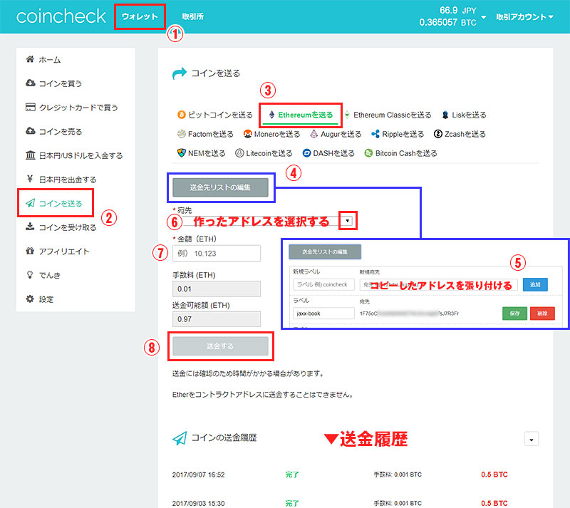This screenshot has height=508, width=570.
Task: Click the Bitcoin Cash icon
Action: click(368, 153)
